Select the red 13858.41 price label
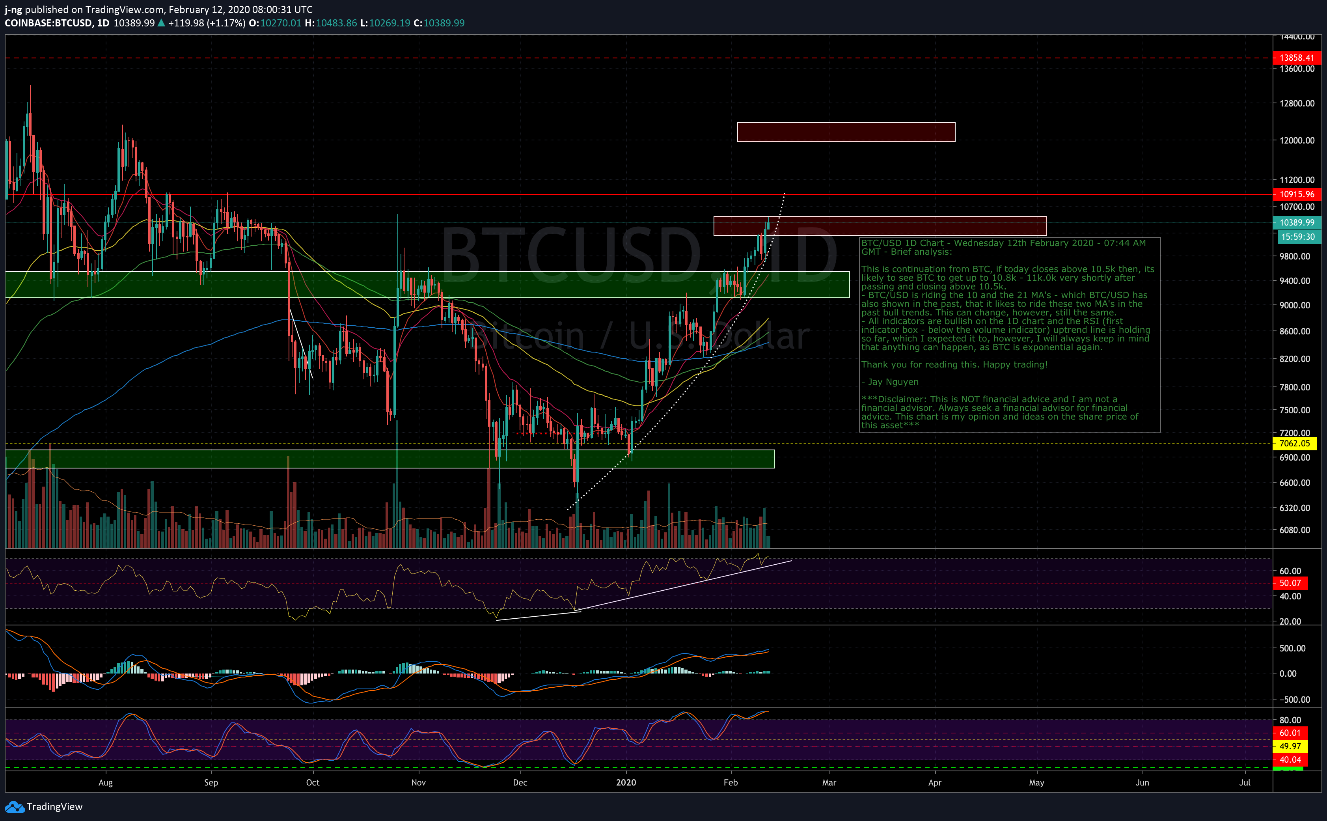The height and width of the screenshot is (821, 1327). 1297,58
